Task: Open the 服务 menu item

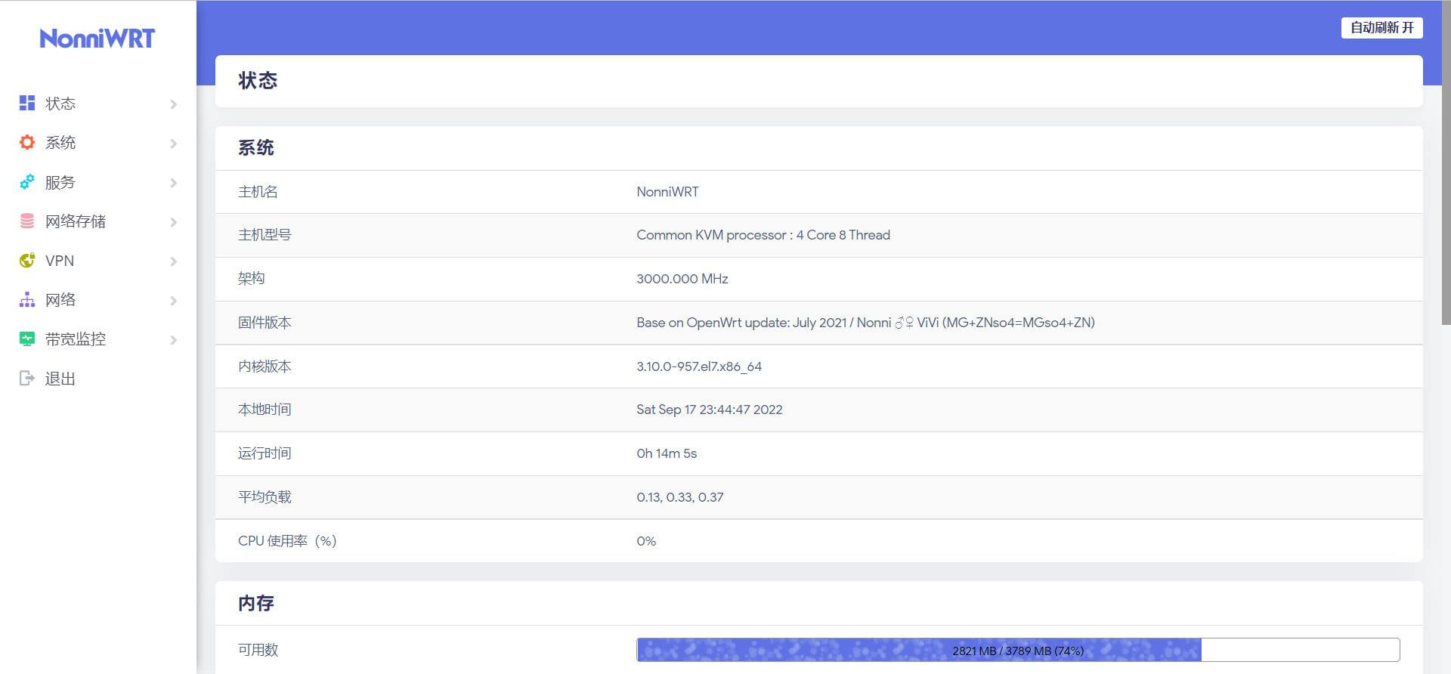Action: tap(60, 182)
